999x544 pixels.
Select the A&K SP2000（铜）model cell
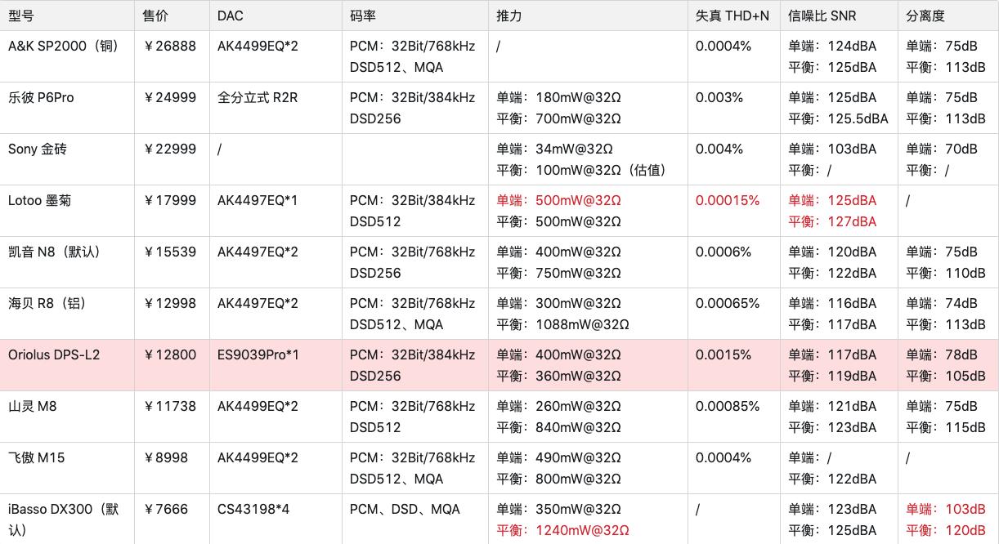coord(63,47)
